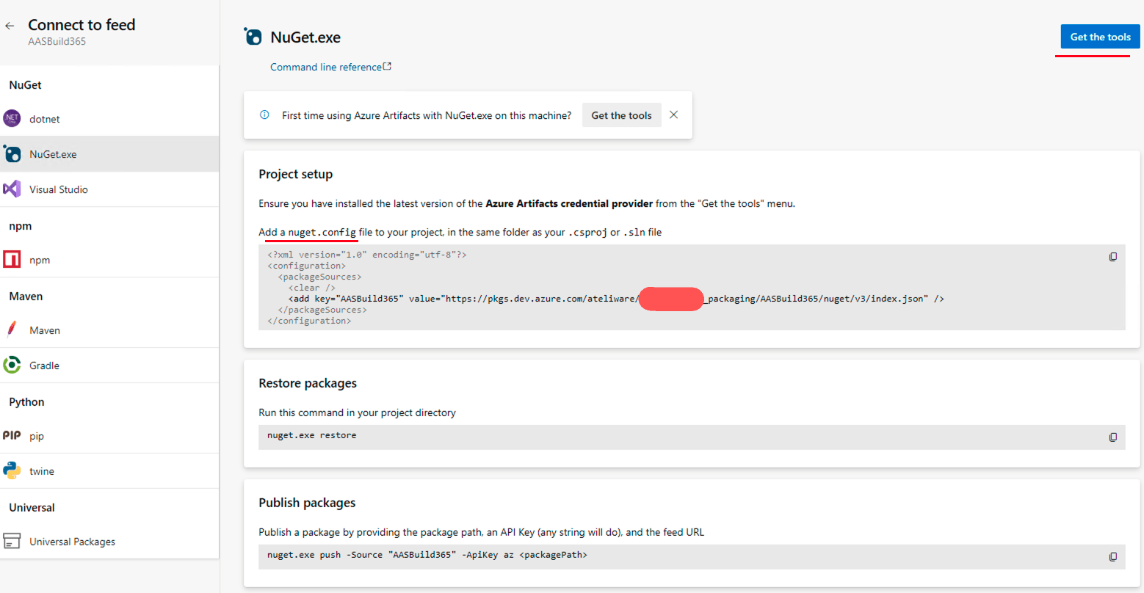
Task: Copy the nuget.exe push command
Action: tap(1113, 557)
